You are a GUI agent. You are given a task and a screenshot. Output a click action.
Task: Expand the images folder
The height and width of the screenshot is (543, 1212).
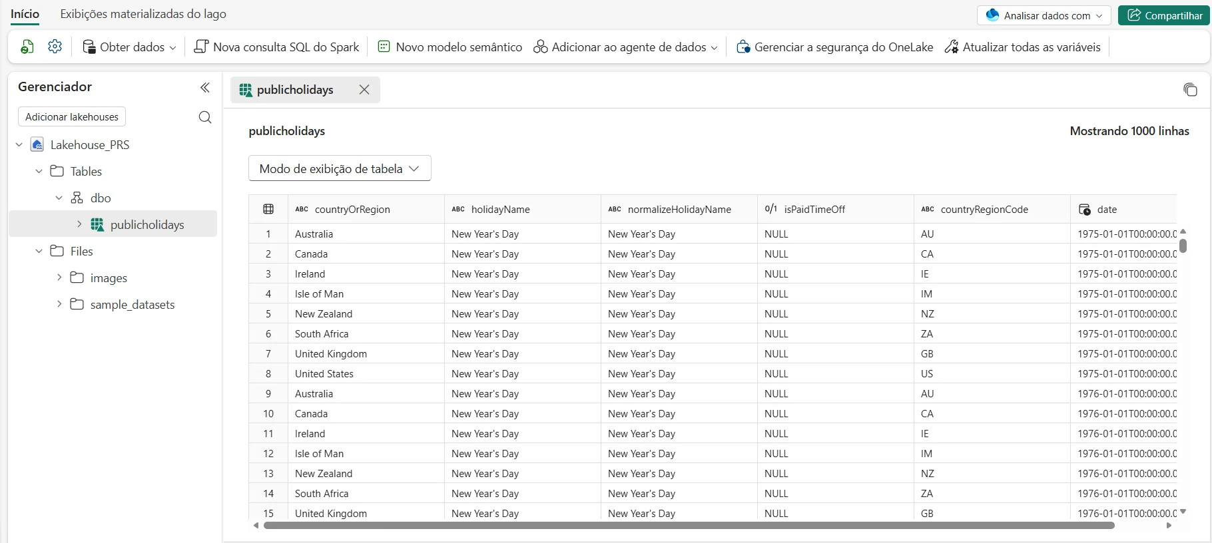click(59, 277)
